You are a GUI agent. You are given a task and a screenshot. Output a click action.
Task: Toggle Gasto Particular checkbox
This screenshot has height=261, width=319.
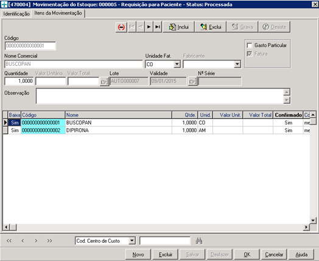point(250,45)
